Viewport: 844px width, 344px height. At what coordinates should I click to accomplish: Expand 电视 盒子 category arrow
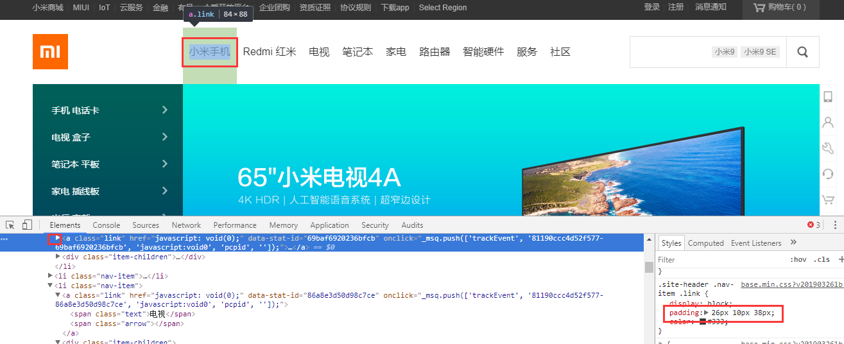165,137
